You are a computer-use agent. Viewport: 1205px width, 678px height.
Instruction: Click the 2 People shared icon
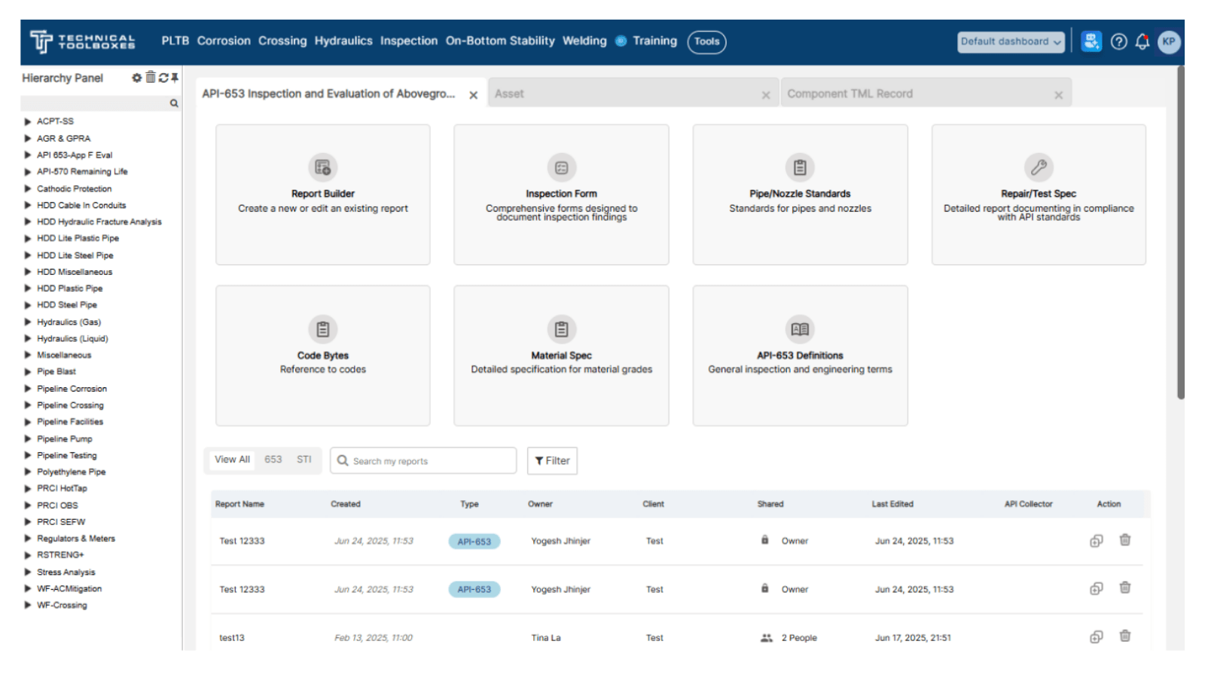767,637
